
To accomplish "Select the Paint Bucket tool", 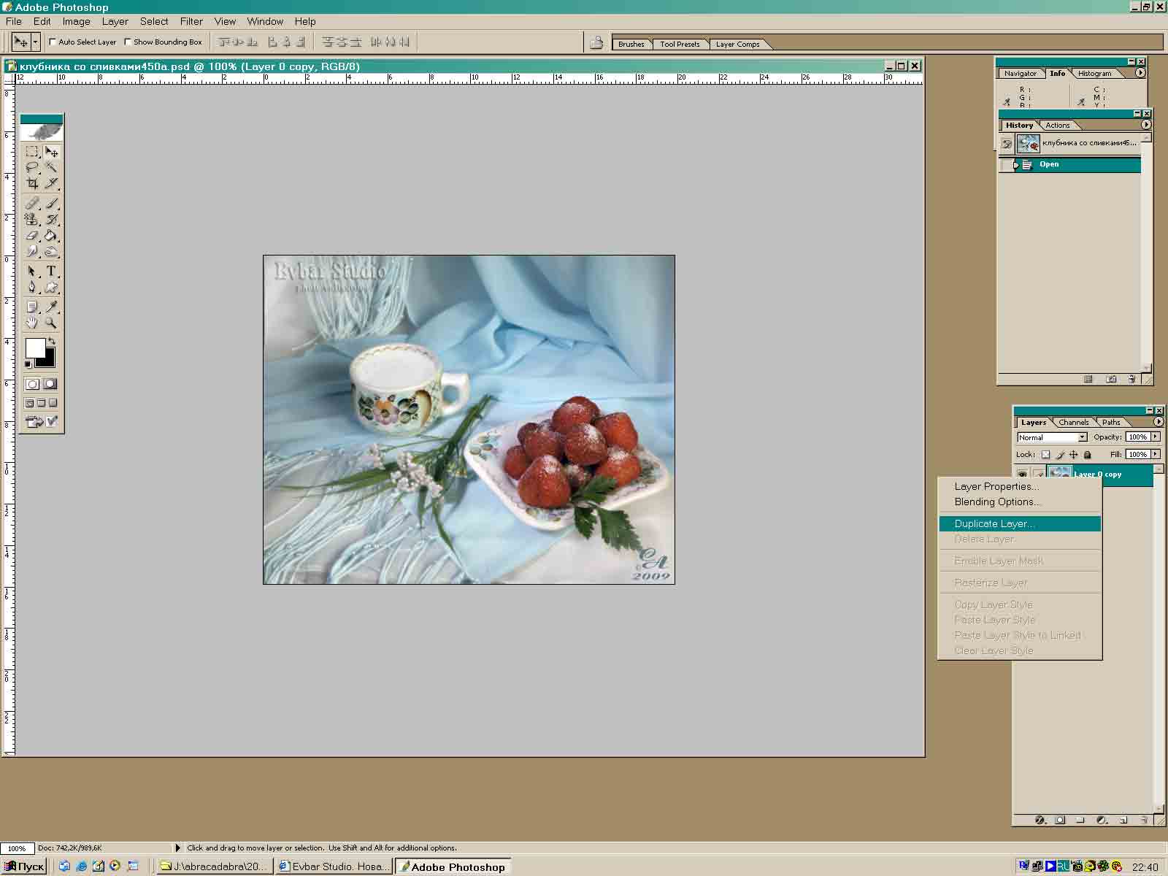I will [x=51, y=236].
